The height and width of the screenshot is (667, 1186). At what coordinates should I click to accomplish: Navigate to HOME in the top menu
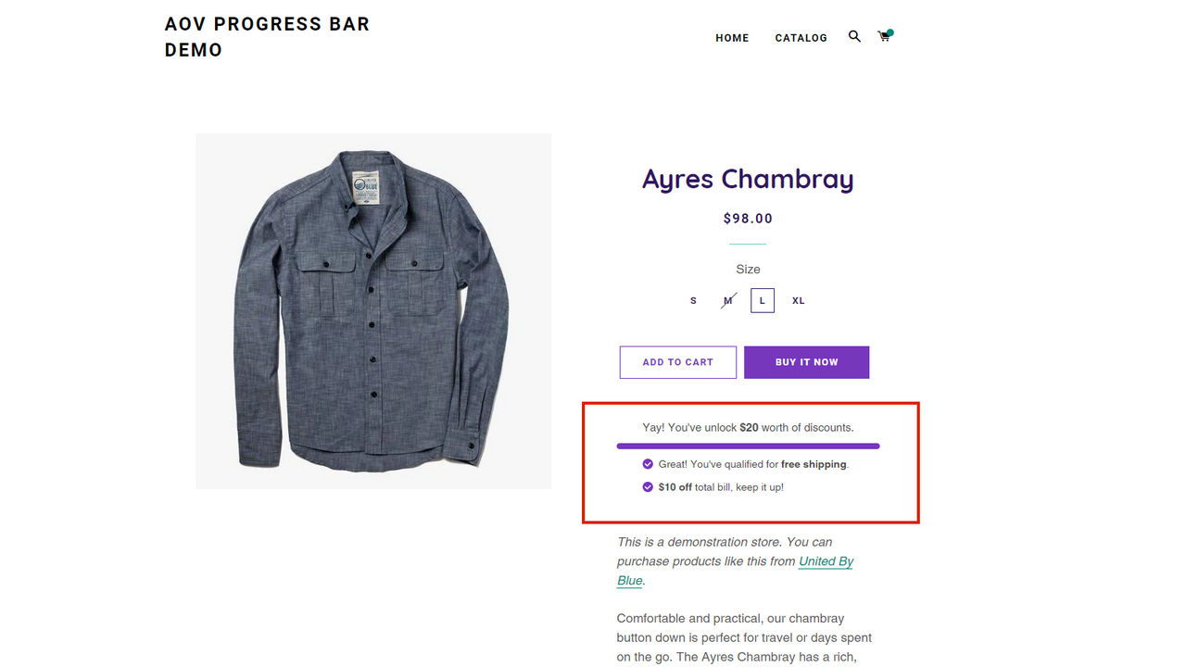pyautogui.click(x=732, y=38)
